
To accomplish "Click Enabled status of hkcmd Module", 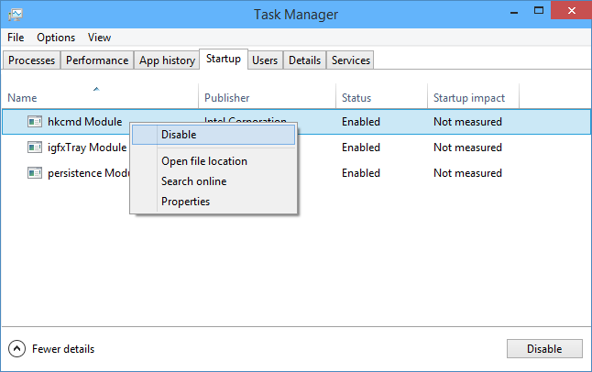I will tap(361, 122).
